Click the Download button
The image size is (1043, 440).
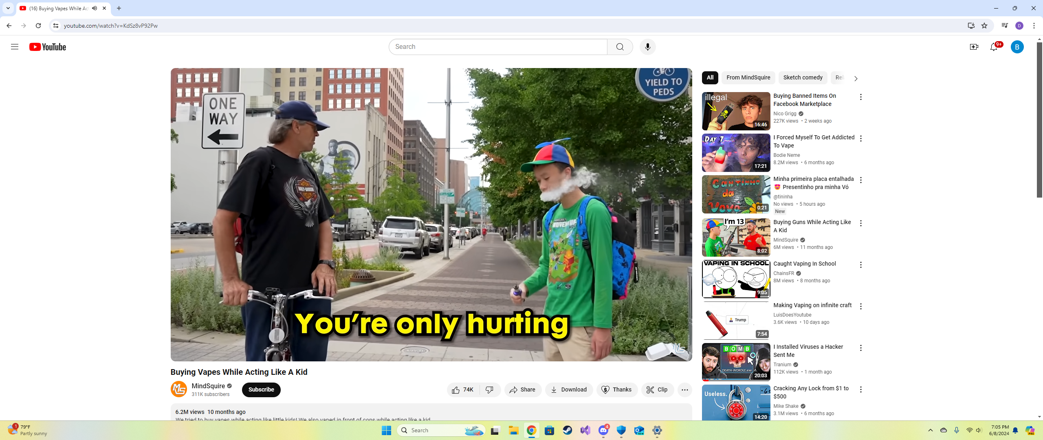click(569, 389)
